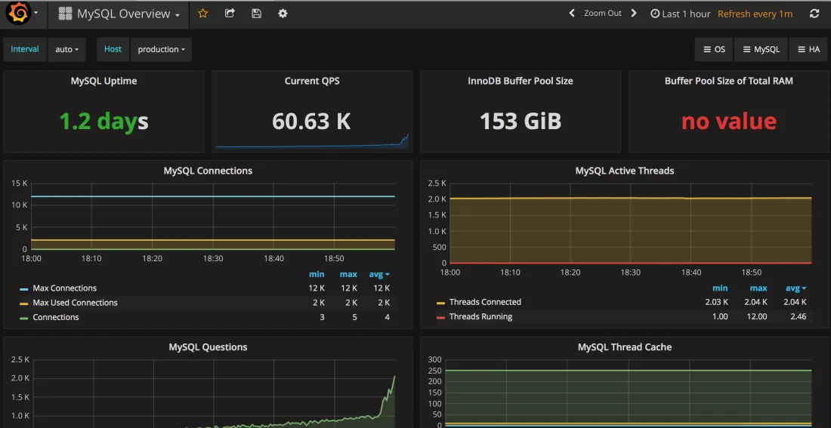Pick color for Max Connections series swatch

point(24,289)
